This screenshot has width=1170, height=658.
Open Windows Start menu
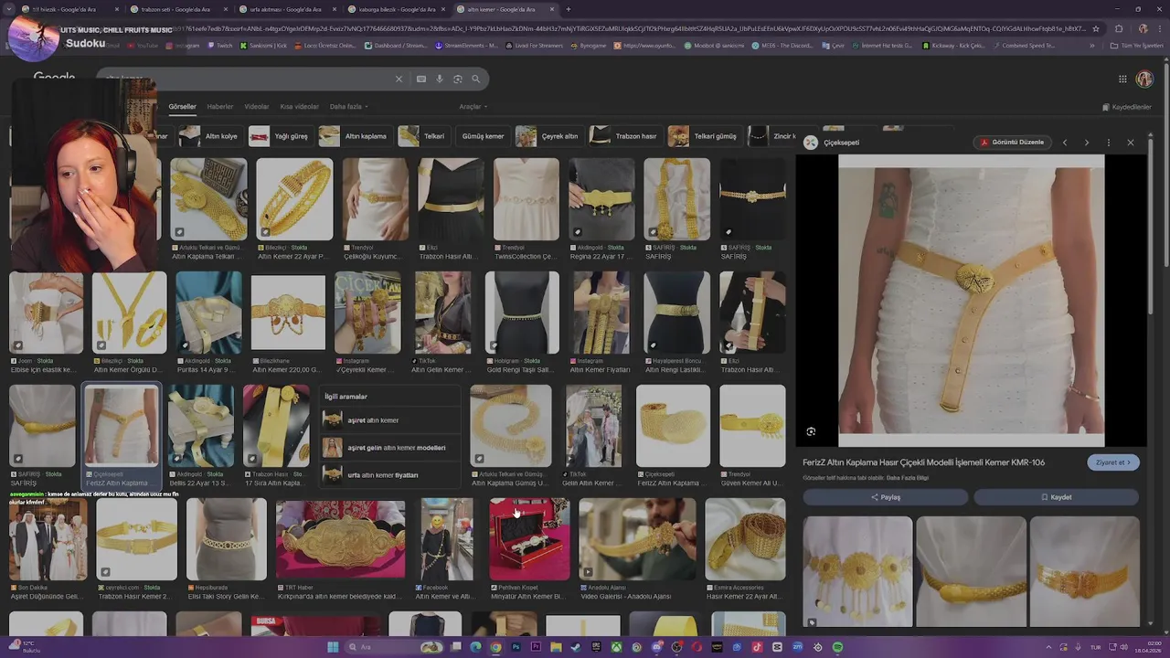click(333, 647)
